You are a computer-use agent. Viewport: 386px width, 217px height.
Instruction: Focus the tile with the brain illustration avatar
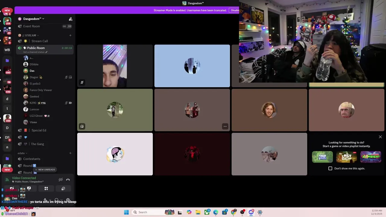(115, 154)
